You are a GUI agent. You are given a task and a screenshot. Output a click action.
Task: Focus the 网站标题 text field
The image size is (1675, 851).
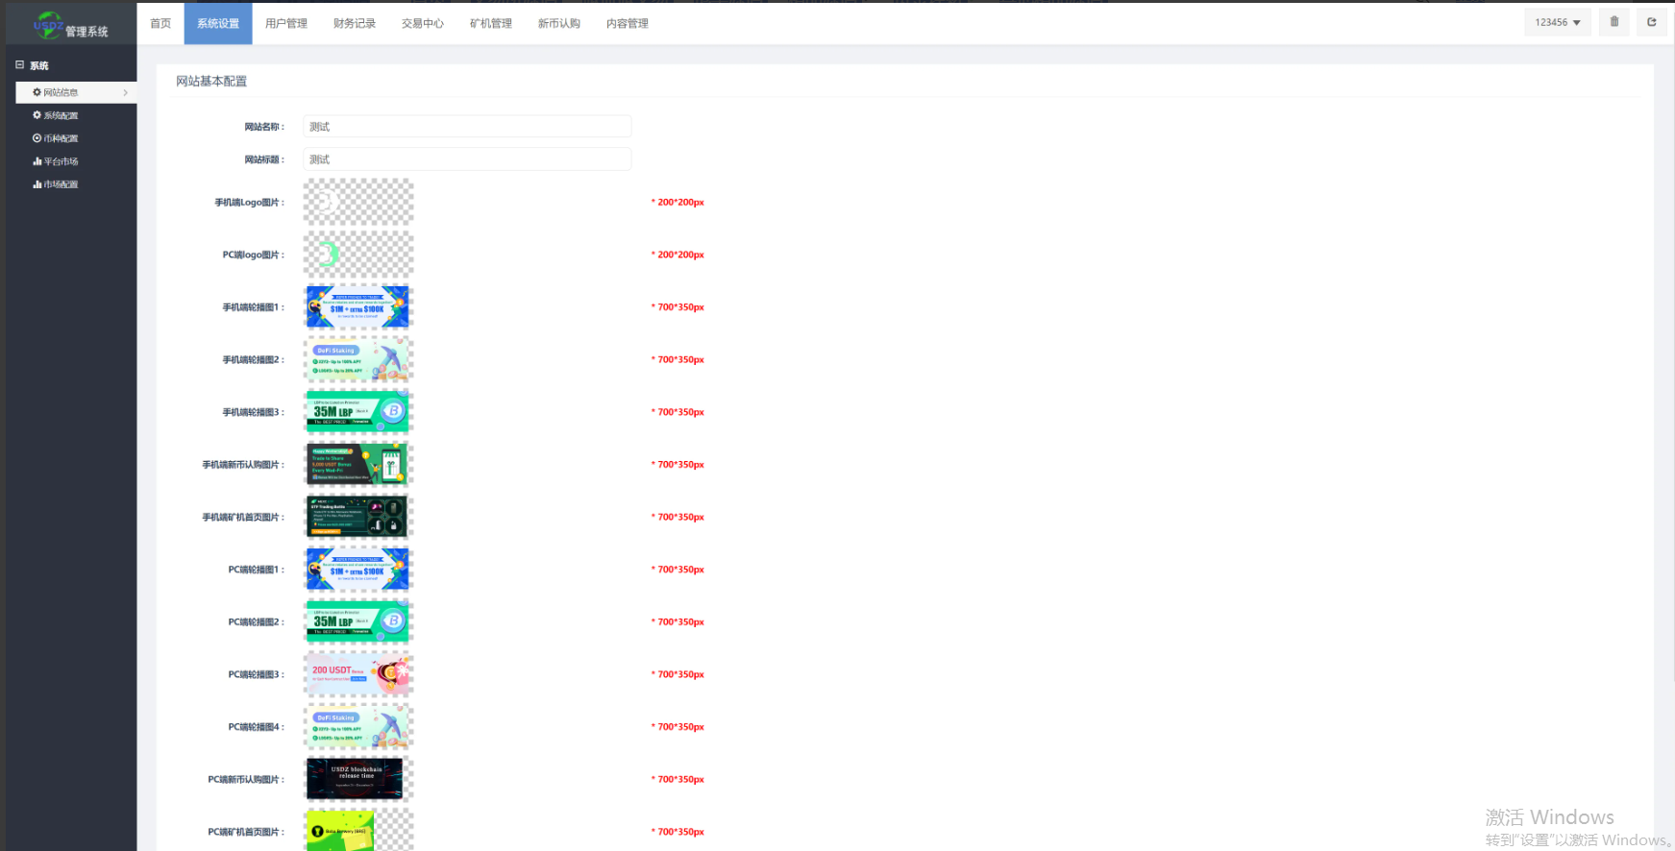click(467, 159)
